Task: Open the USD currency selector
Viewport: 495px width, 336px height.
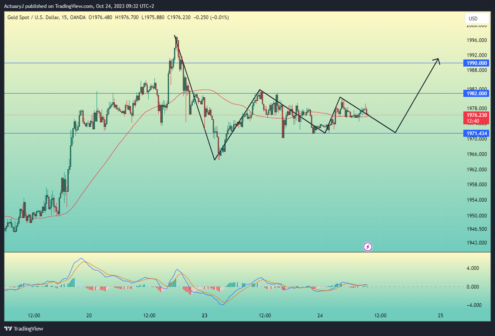Action: (x=477, y=19)
